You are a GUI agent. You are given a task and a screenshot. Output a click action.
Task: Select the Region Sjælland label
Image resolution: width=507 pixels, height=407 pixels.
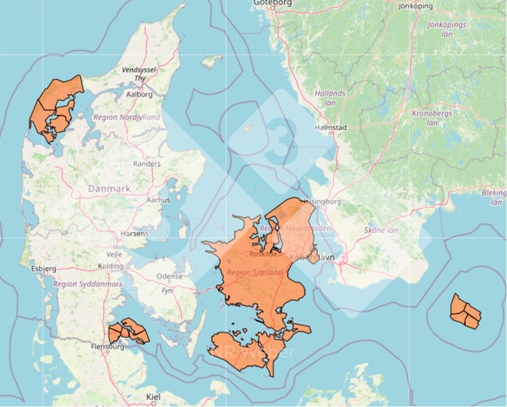click(x=255, y=273)
